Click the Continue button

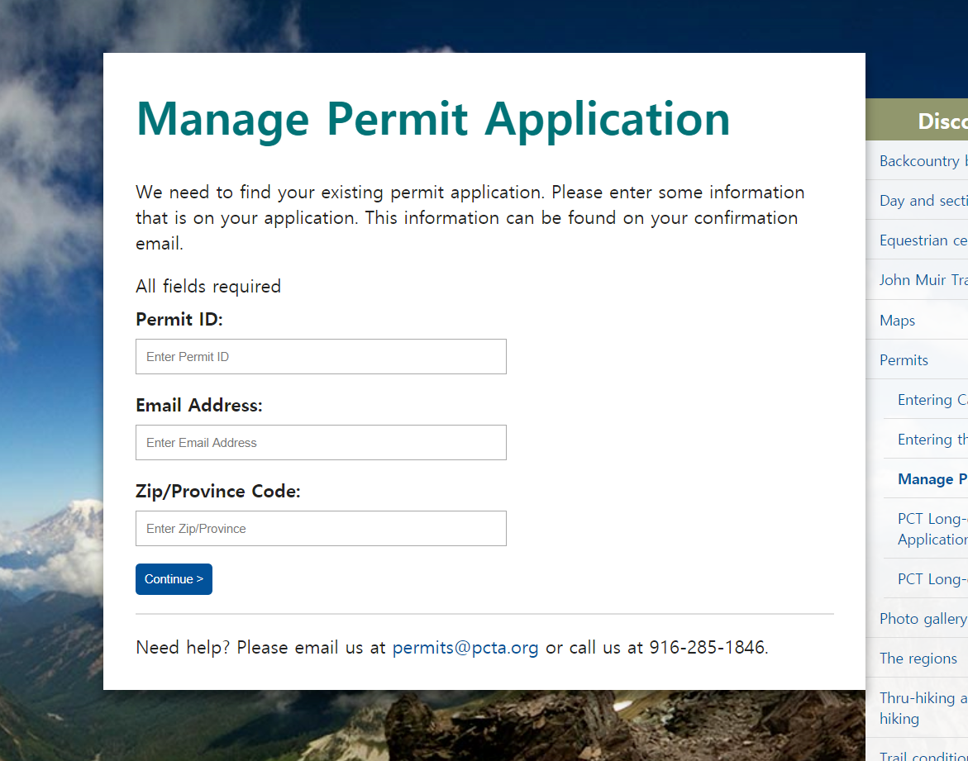[174, 579]
